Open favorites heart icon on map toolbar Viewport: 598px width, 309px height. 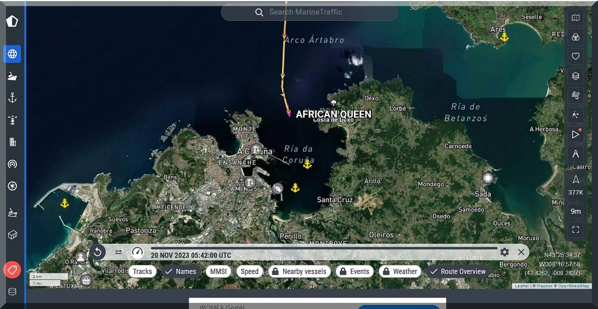point(575,56)
